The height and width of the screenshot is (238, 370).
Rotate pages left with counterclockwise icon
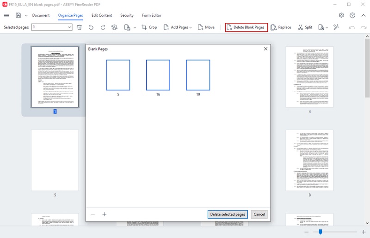[x=91, y=27]
